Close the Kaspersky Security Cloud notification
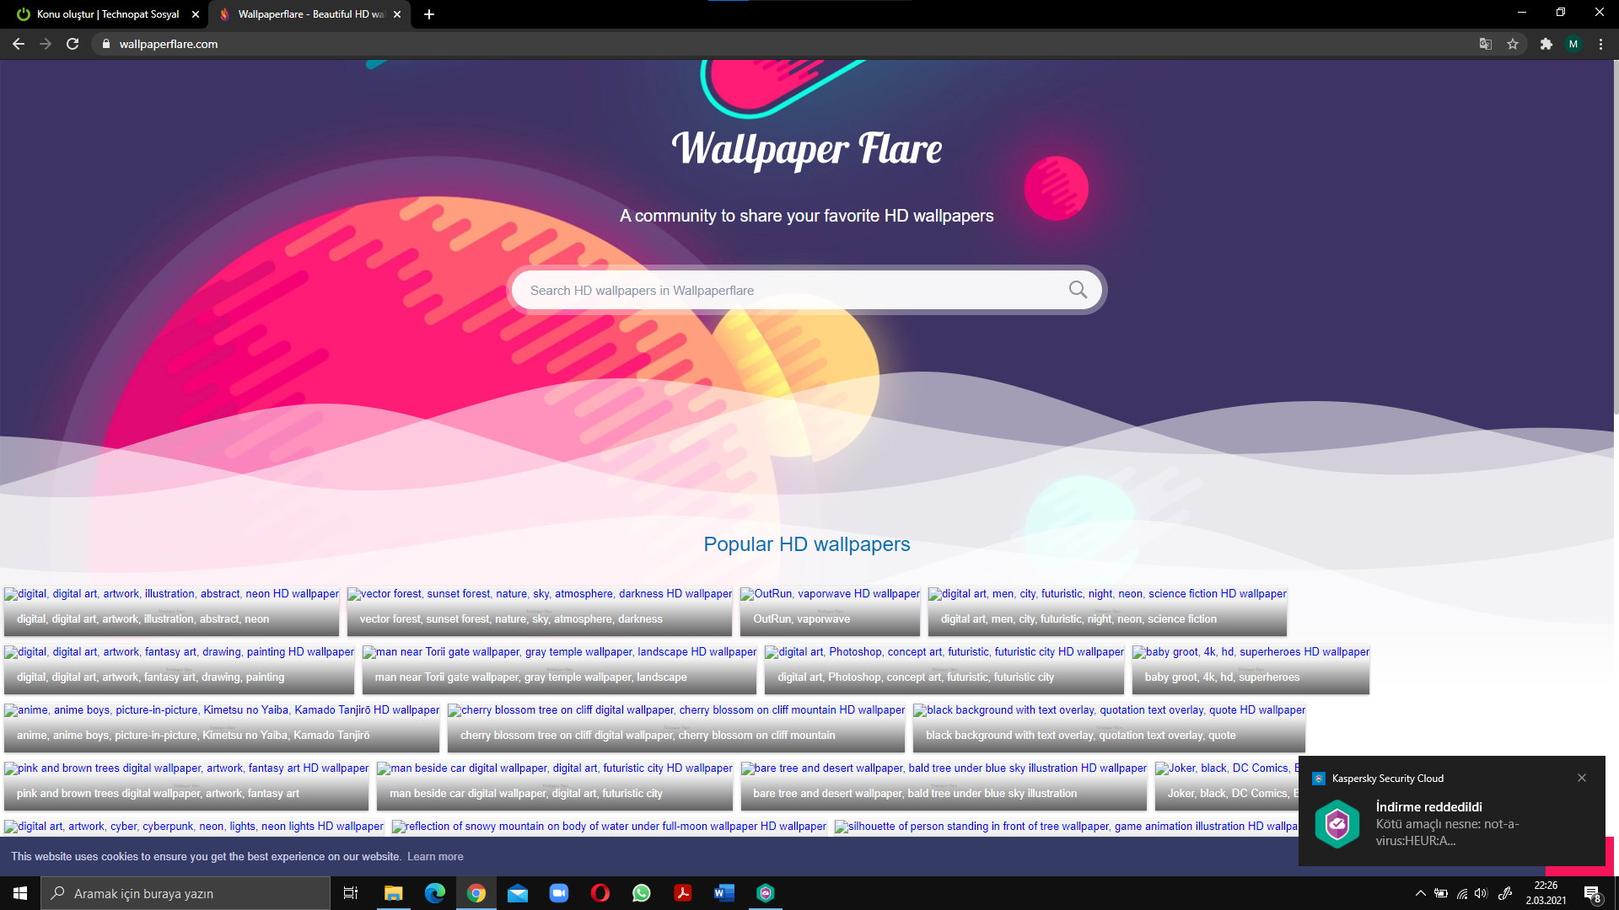 pyautogui.click(x=1582, y=778)
